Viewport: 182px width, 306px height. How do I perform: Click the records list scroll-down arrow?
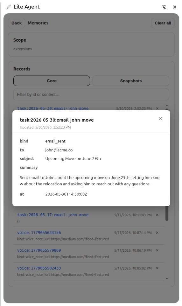point(167,278)
